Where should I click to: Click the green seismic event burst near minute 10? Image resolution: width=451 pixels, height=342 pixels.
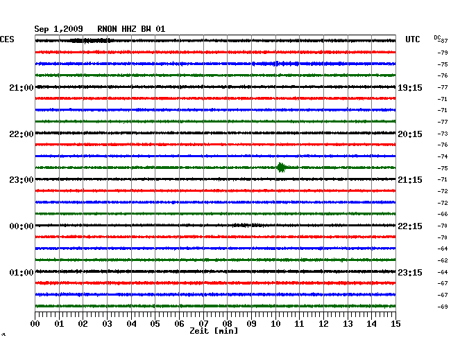click(x=282, y=168)
